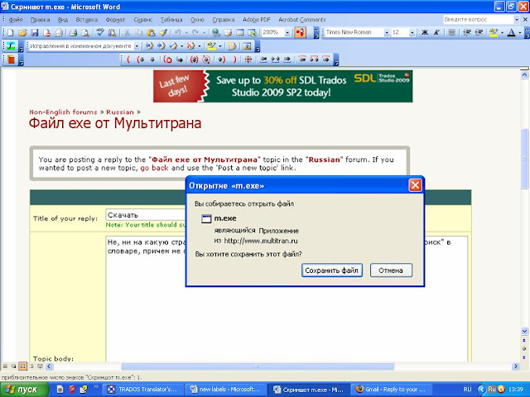Image resolution: width=530 pixels, height=397 pixels.
Task: Insert a hyperlink with the globe icon
Action: [x=216, y=33]
